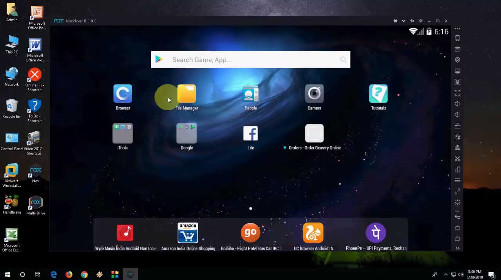501x280 pixels.
Task: Open the Windows Start menu
Action: (x=7, y=275)
